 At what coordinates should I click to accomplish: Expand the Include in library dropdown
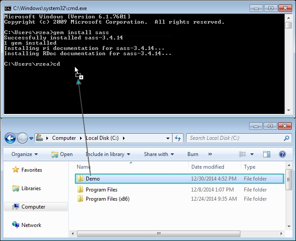108,154
